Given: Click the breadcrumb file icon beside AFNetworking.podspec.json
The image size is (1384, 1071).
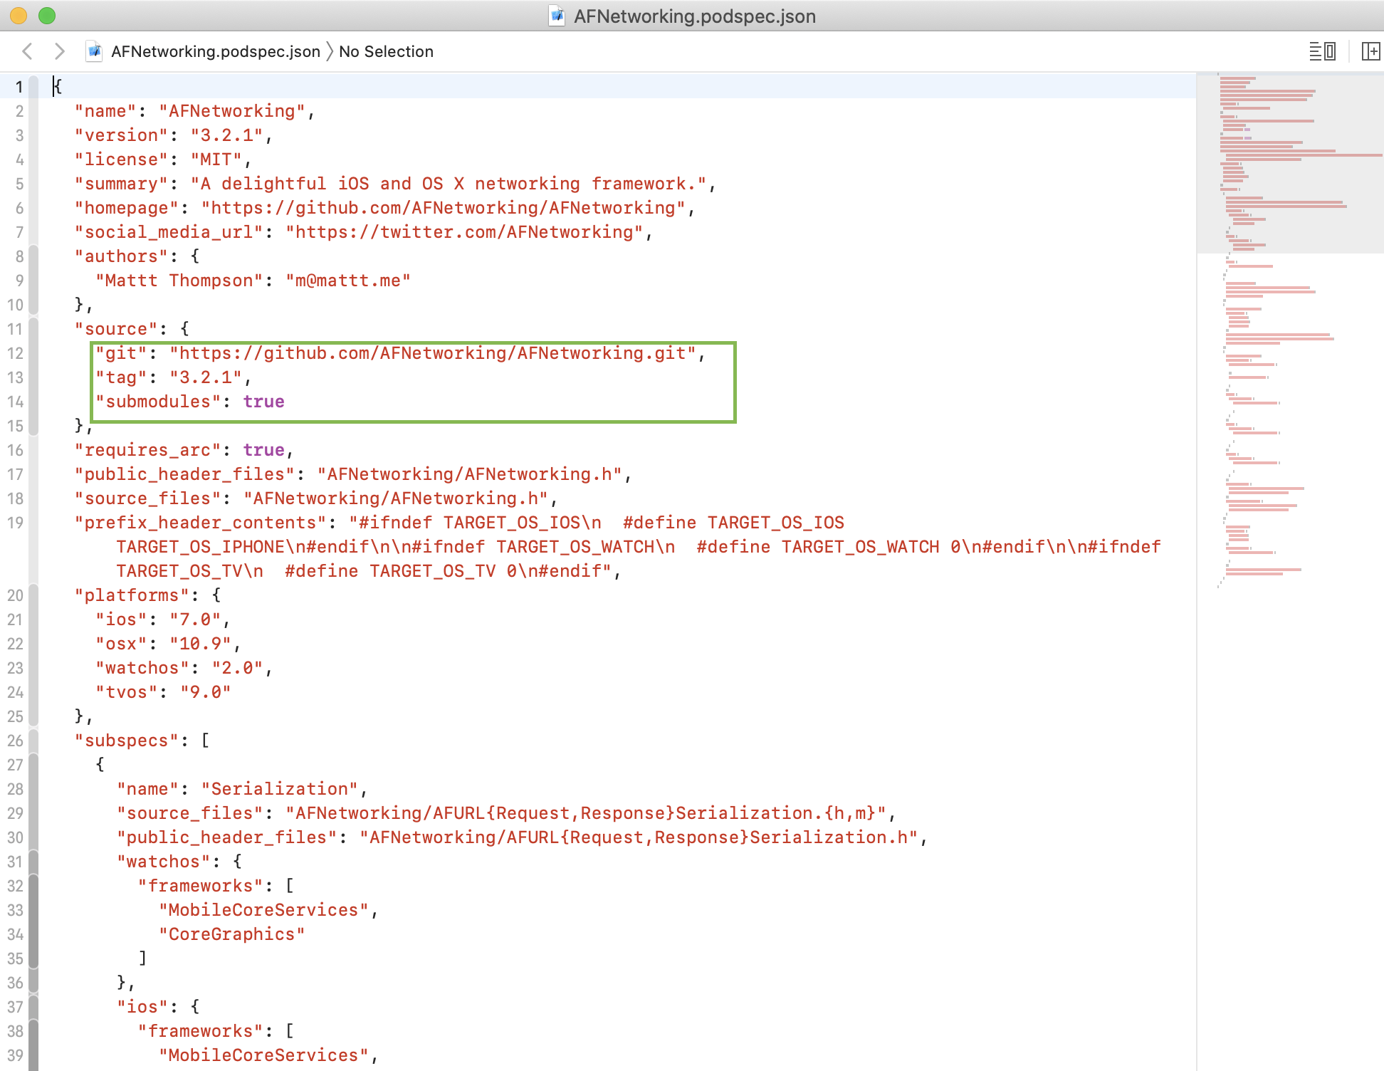Looking at the screenshot, I should [x=94, y=51].
